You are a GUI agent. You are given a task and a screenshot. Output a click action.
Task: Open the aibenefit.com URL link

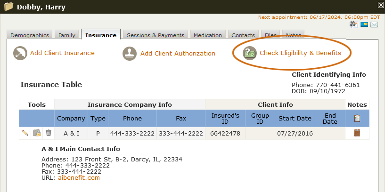click(x=79, y=178)
